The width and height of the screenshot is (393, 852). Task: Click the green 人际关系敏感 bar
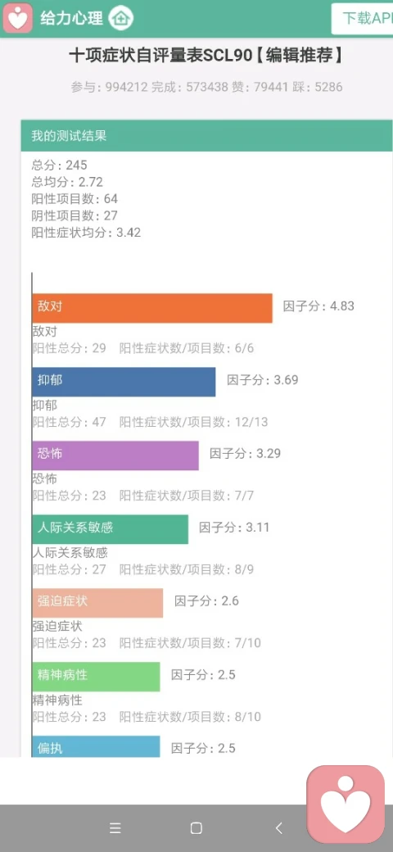pyautogui.click(x=111, y=529)
